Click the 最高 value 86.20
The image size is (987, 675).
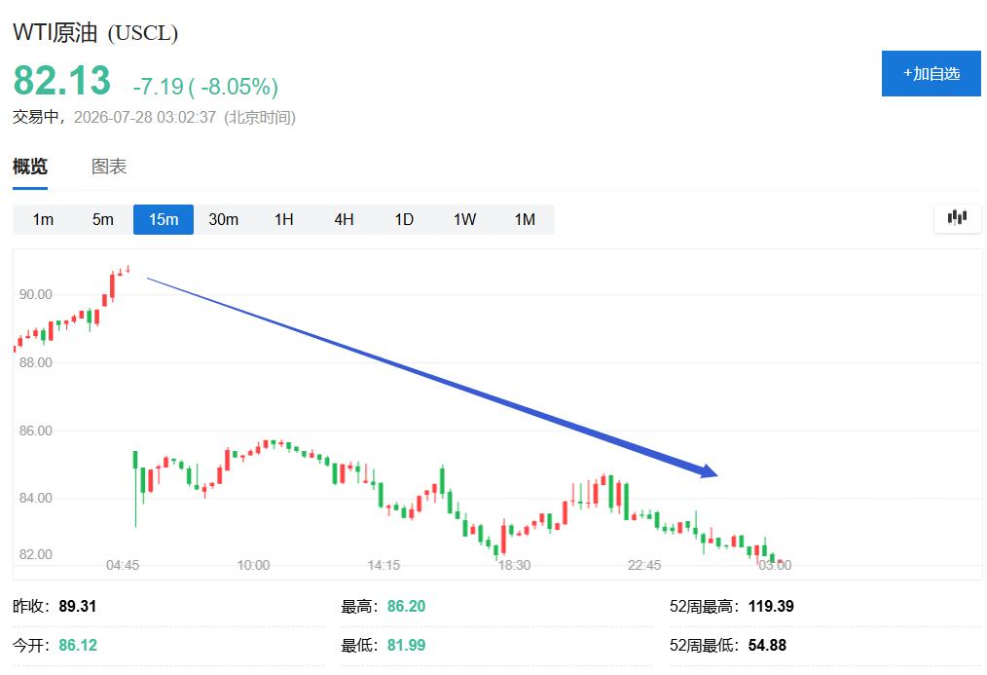click(406, 607)
